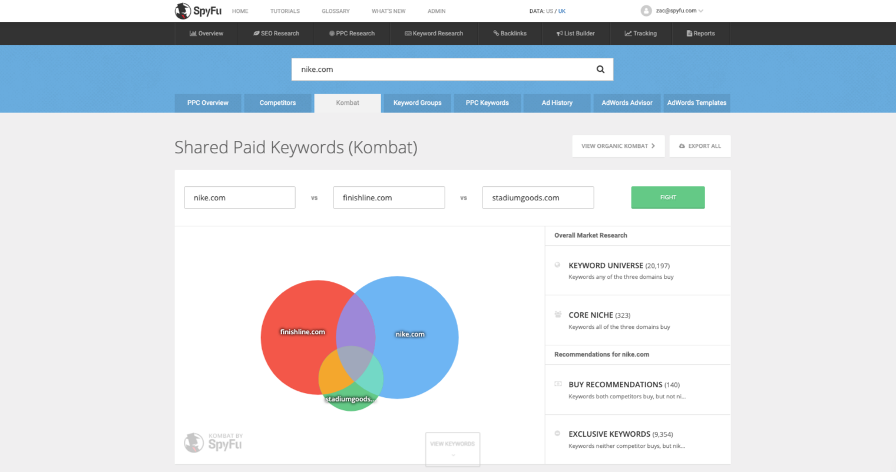This screenshot has height=472, width=896.
Task: Switch to the Competitors tab
Action: (277, 103)
